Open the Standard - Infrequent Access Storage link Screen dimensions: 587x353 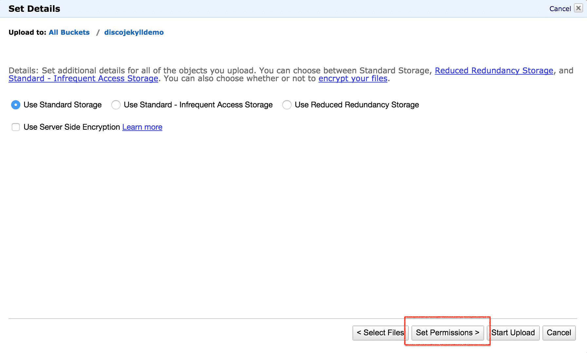(83, 79)
